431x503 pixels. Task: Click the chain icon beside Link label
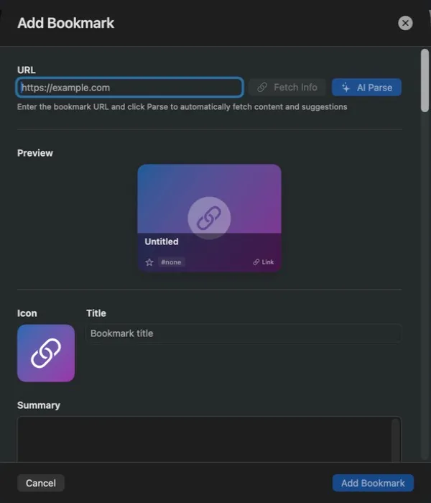(256, 262)
